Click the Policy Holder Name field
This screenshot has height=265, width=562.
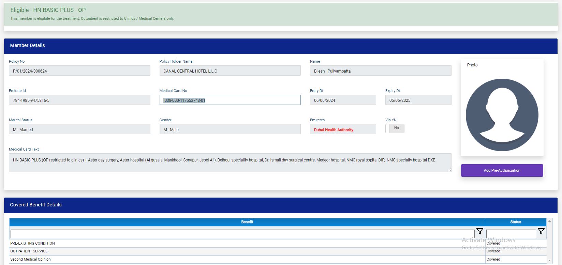[230, 71]
